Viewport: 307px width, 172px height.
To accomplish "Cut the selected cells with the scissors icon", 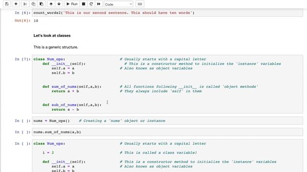I will (25, 4).
